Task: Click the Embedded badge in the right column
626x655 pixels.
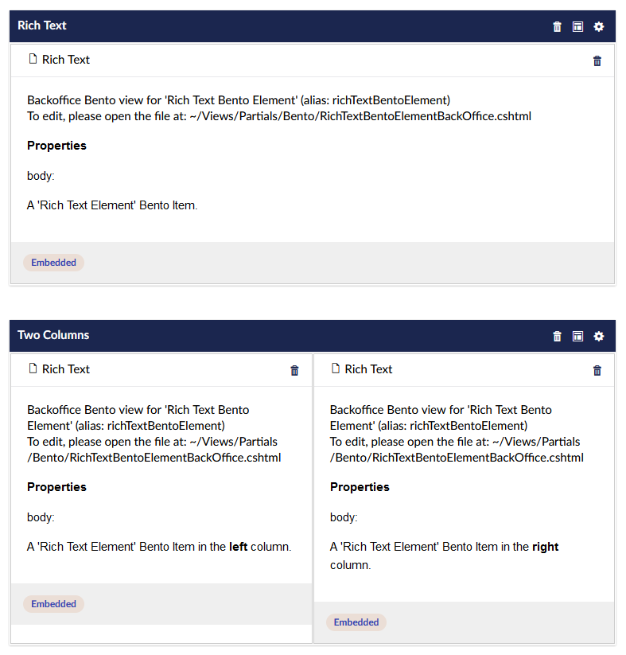Action: [x=356, y=622]
